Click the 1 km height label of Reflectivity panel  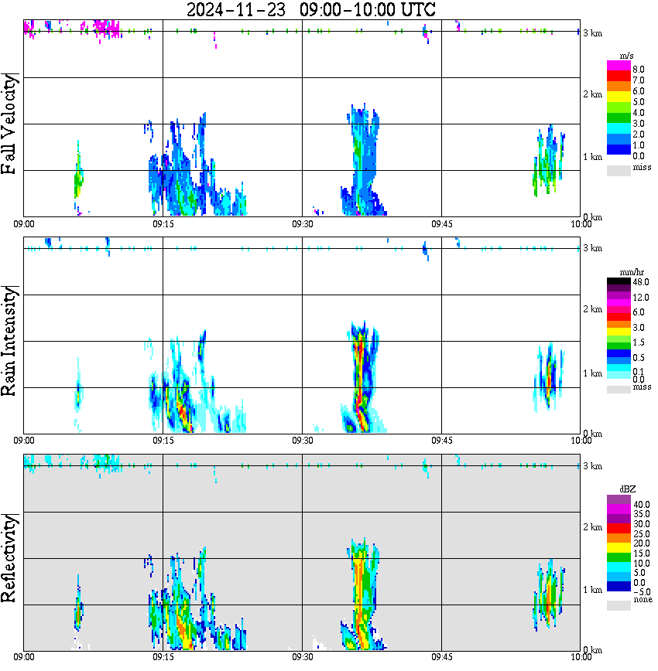pos(592,590)
